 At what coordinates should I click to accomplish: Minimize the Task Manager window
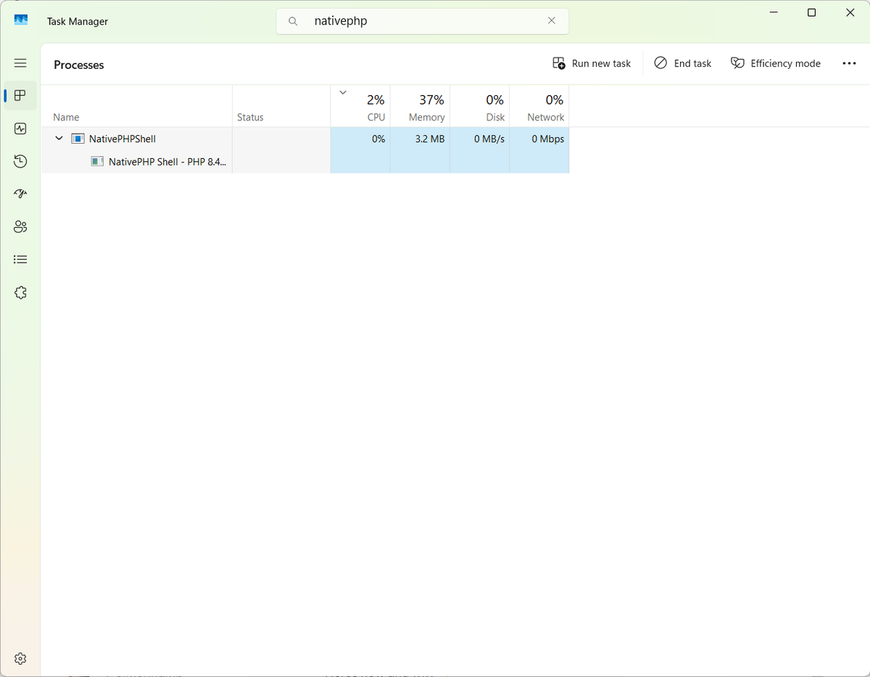(x=772, y=13)
